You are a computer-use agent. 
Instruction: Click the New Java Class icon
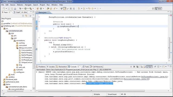pyautogui.click(x=41, y=8)
